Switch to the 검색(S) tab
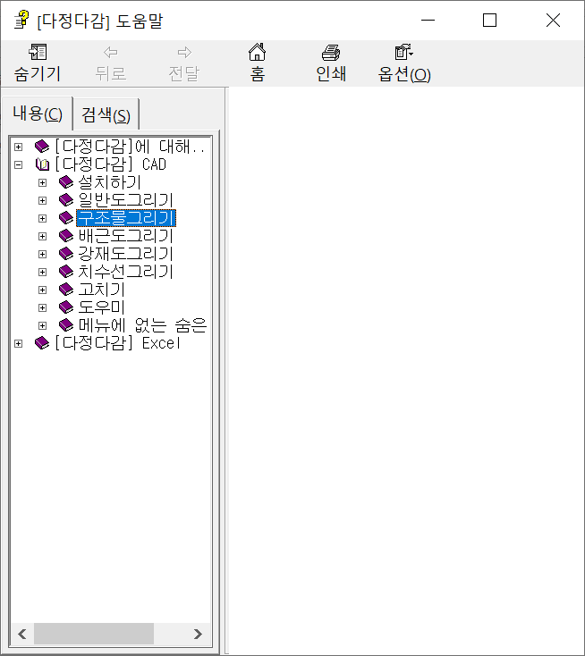Viewport: 585px width, 656px height. [x=106, y=114]
